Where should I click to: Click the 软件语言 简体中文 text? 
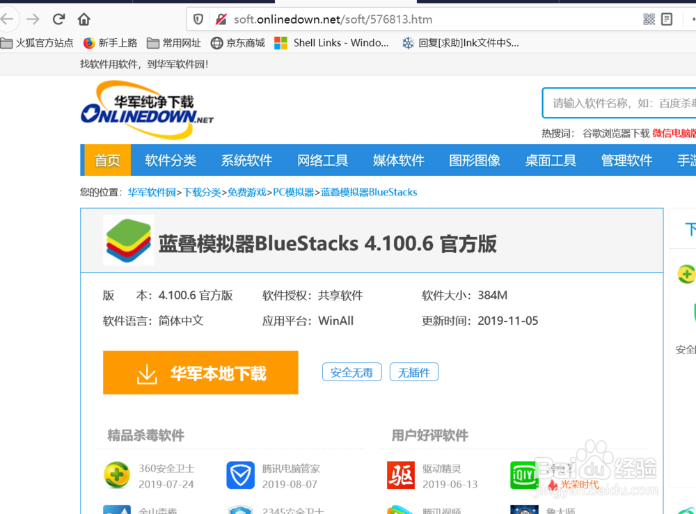[153, 321]
